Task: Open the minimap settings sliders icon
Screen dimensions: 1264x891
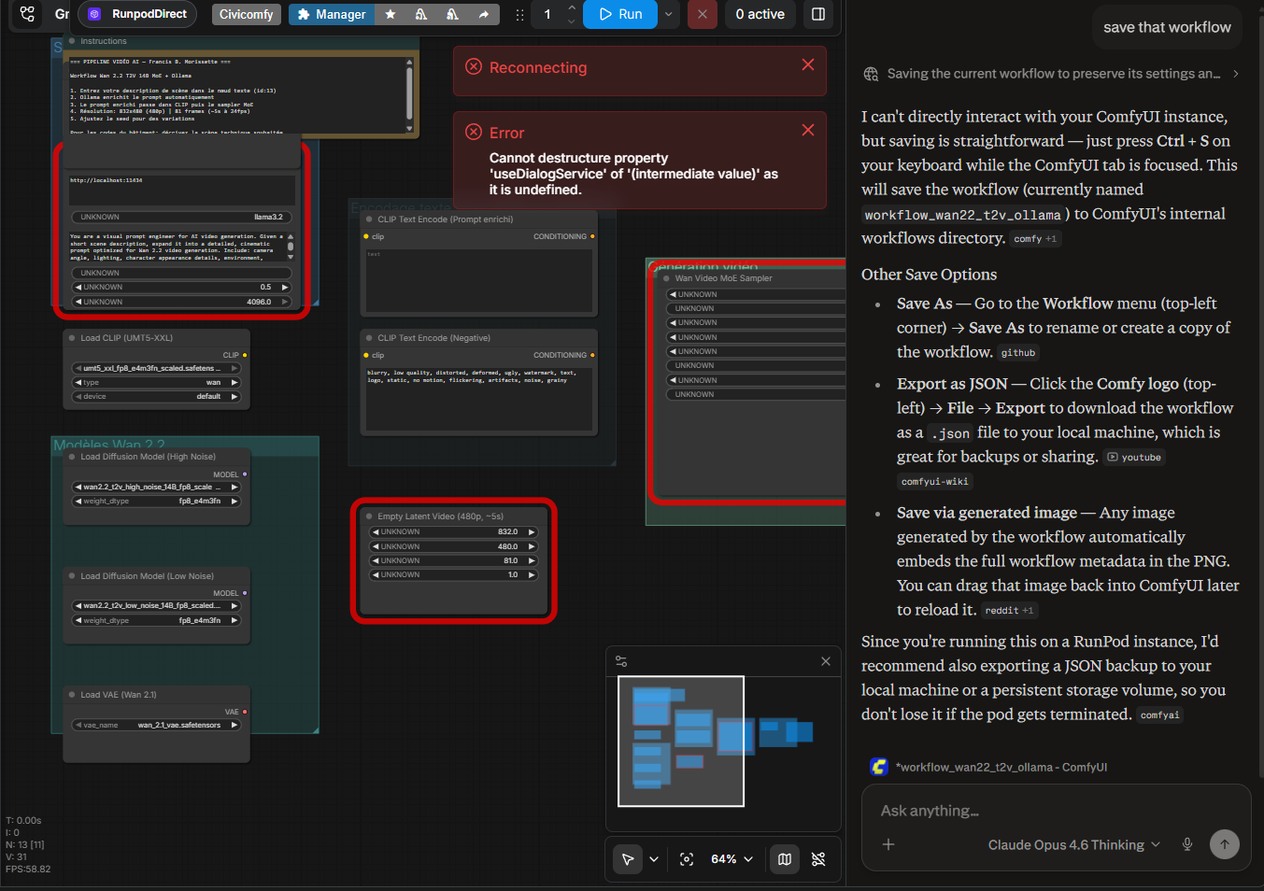Action: (x=621, y=661)
